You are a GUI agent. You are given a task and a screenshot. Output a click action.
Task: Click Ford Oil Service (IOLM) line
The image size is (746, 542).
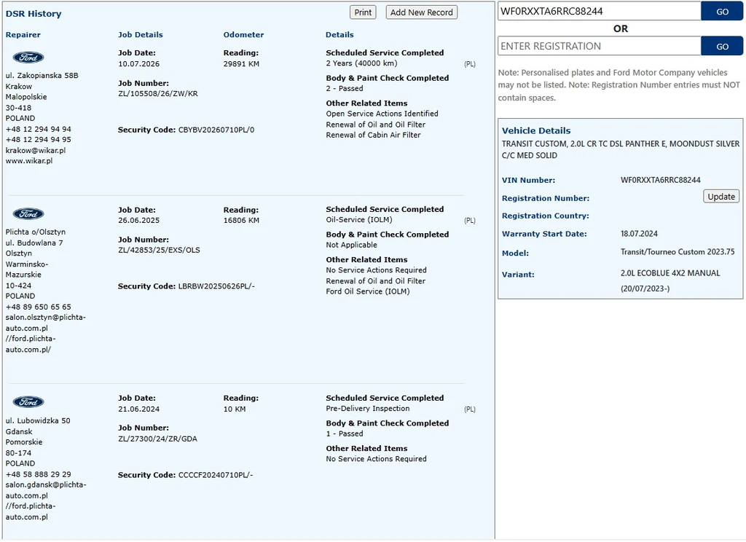[368, 291]
